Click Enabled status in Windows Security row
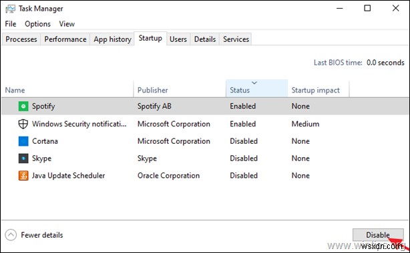This screenshot has height=253, width=410. 243,124
